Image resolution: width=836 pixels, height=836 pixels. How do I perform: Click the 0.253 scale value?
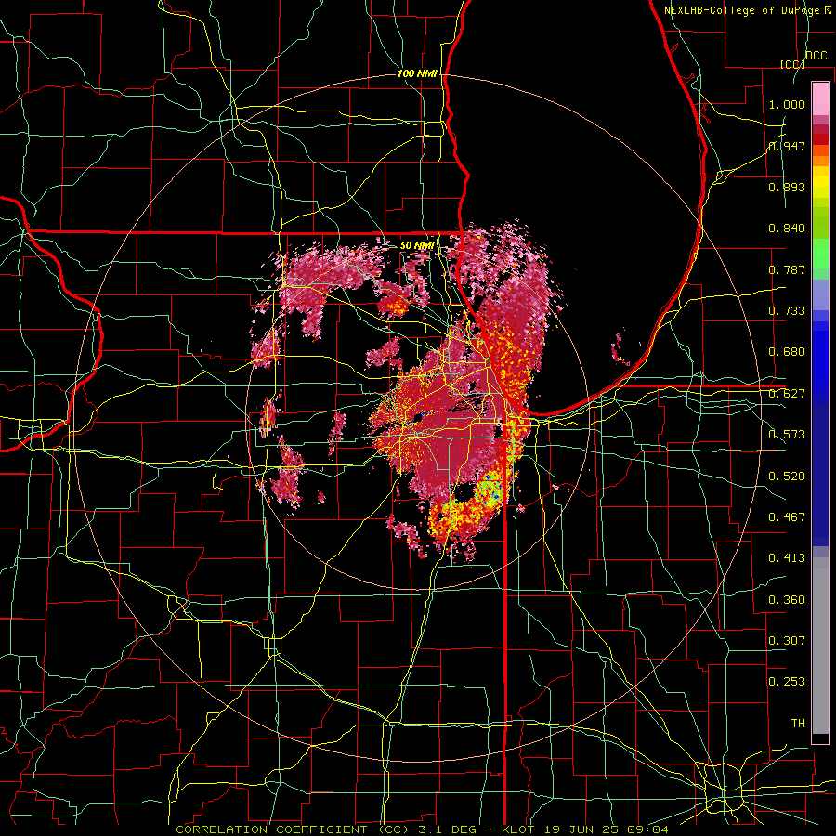point(787,682)
